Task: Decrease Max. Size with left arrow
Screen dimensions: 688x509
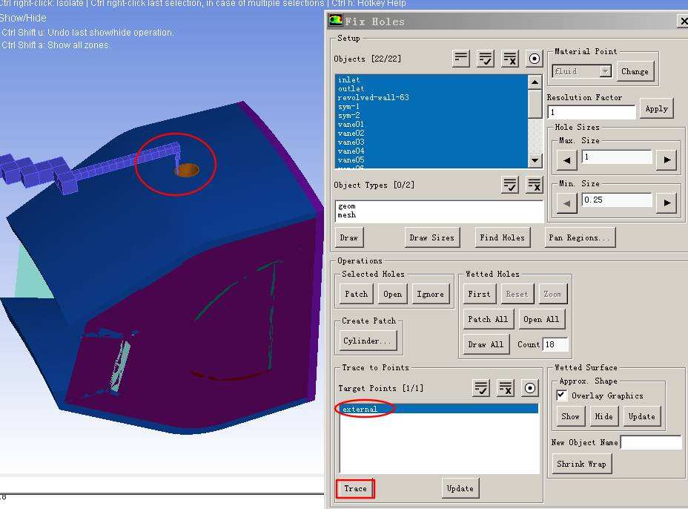Action: (x=566, y=160)
